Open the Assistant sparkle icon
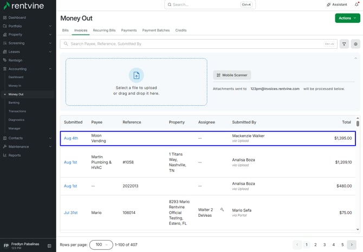 click(x=328, y=5)
